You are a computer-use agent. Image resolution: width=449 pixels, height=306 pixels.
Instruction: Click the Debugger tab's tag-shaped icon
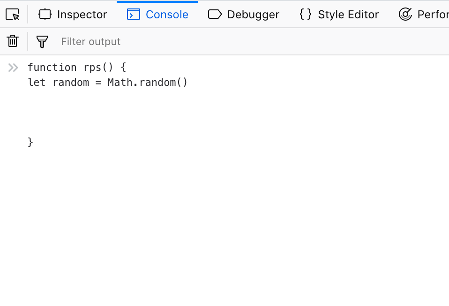[215, 15]
